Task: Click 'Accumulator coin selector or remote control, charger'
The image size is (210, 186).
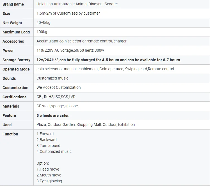Action: coord(81,41)
